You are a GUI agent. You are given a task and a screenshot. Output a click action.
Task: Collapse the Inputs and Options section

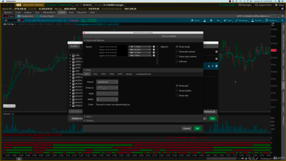(94, 40)
